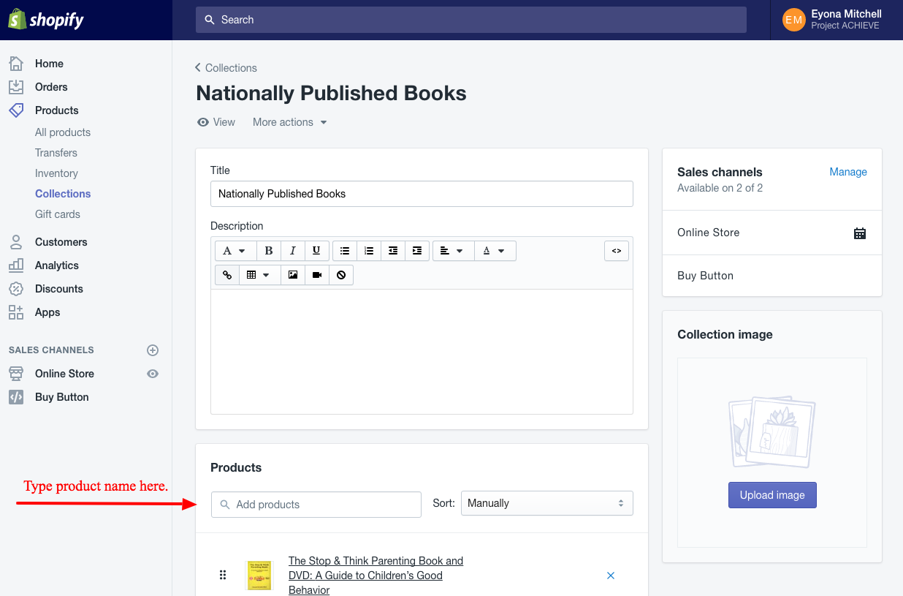View the collection with eye icon

click(203, 122)
